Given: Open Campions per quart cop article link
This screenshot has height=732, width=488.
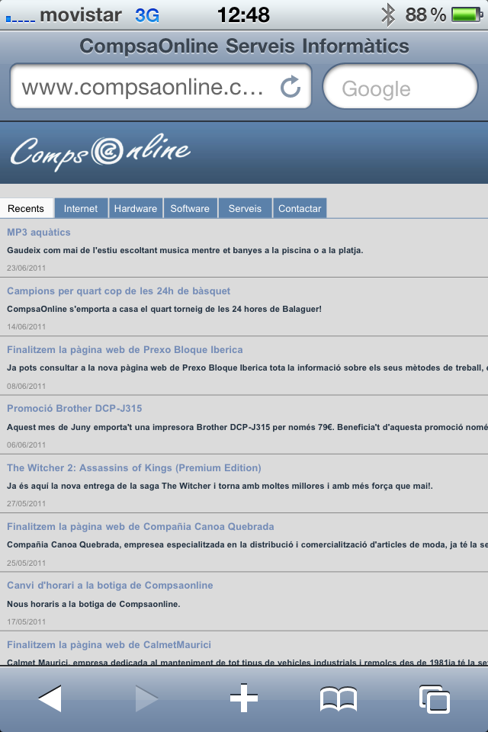Looking at the screenshot, I should [119, 291].
